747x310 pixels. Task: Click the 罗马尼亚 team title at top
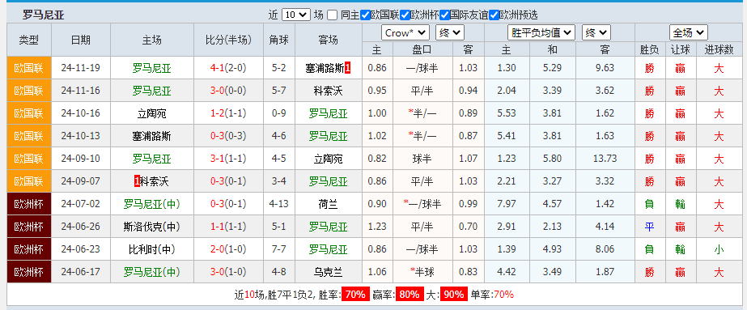point(44,15)
